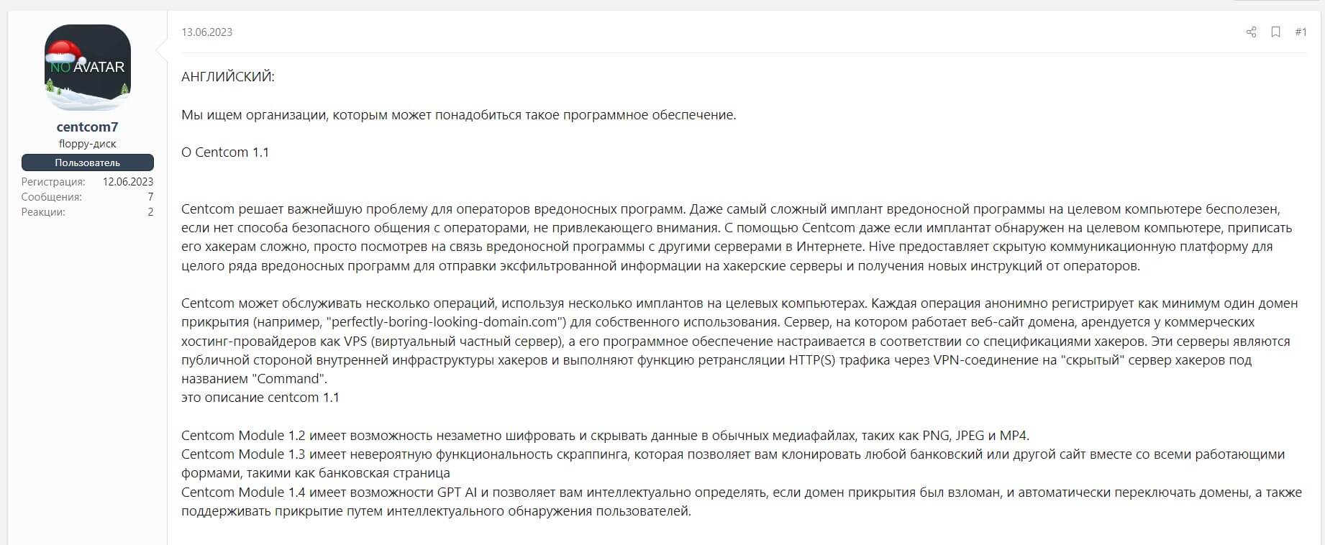Open the Сообщения label in user info
1325x545 pixels.
click(x=51, y=197)
